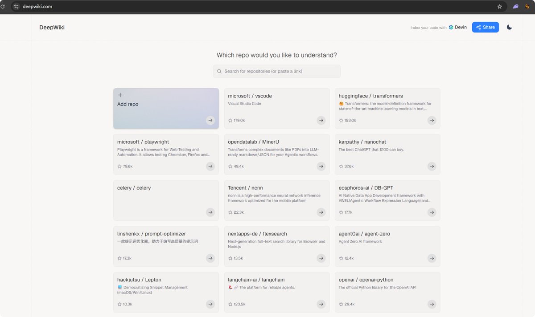Click the arrow on opendatalab / MinerU card
Image resolution: width=535 pixels, height=317 pixels.
pyautogui.click(x=321, y=166)
